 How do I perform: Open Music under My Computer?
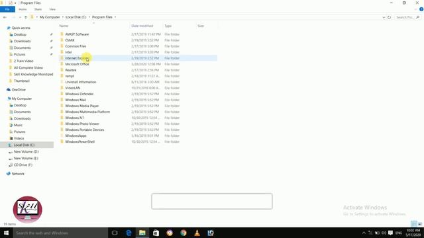point(18,125)
